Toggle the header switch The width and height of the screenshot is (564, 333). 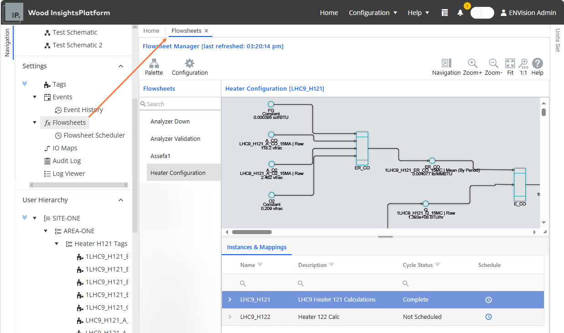click(482, 13)
